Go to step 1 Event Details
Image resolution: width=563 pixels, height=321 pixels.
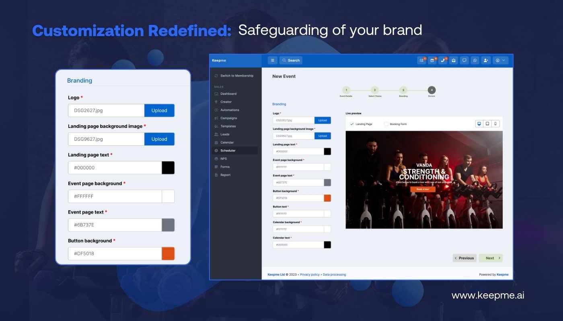point(346,90)
